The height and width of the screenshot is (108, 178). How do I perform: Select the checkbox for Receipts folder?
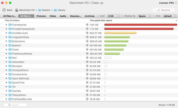tap(2, 66)
